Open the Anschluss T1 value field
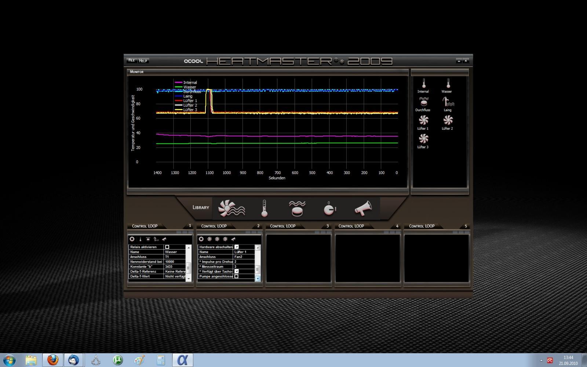 [x=175, y=257]
